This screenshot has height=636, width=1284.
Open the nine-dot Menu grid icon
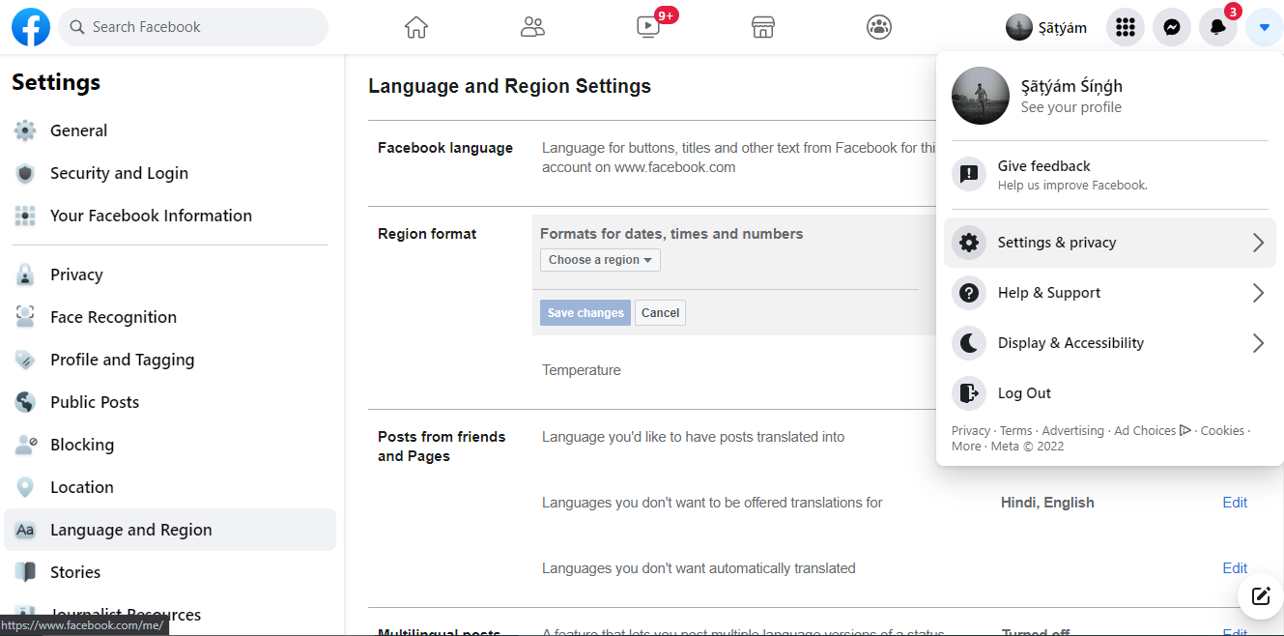pyautogui.click(x=1125, y=27)
